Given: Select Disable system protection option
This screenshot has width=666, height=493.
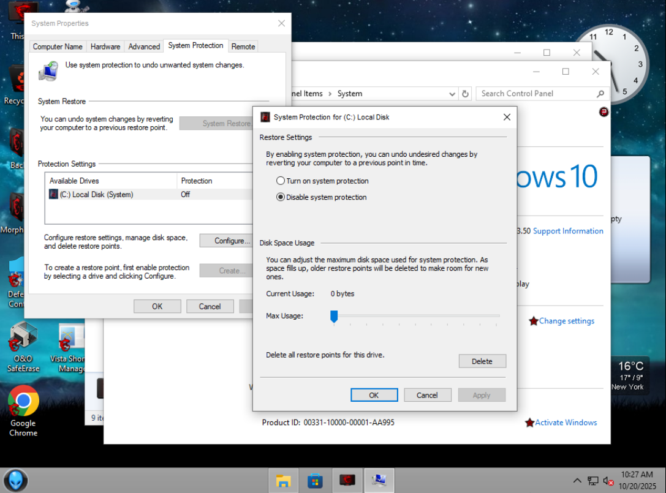Looking at the screenshot, I should 281,197.
